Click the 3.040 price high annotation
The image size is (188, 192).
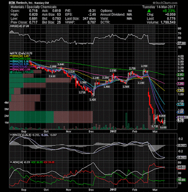tap(61, 64)
